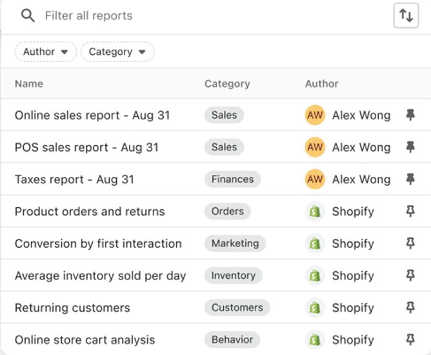Open Average inventory sold per day report

100,276
